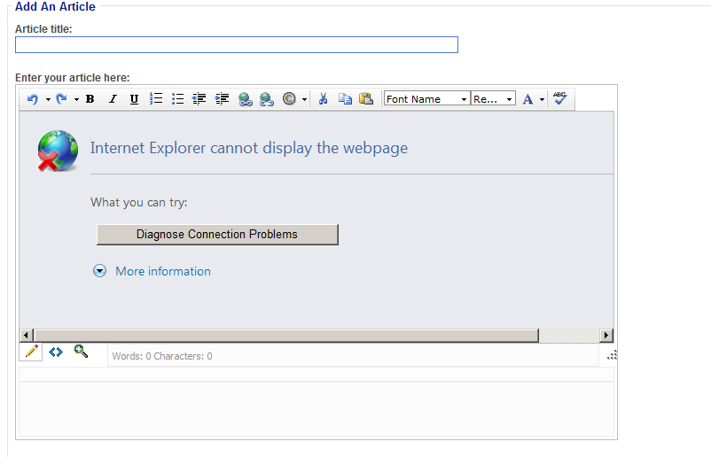
Task: Click the Redo arrow icon
Action: pyautogui.click(x=62, y=99)
